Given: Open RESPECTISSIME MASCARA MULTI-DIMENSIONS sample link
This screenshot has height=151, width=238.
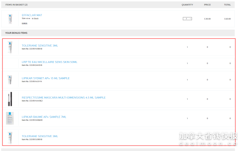Looking at the screenshot, I should [x=63, y=97].
